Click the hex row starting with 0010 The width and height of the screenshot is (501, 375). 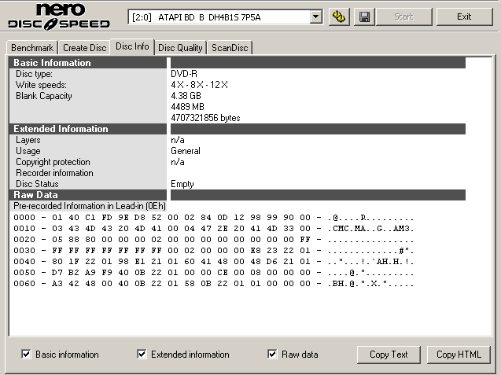click(213, 229)
